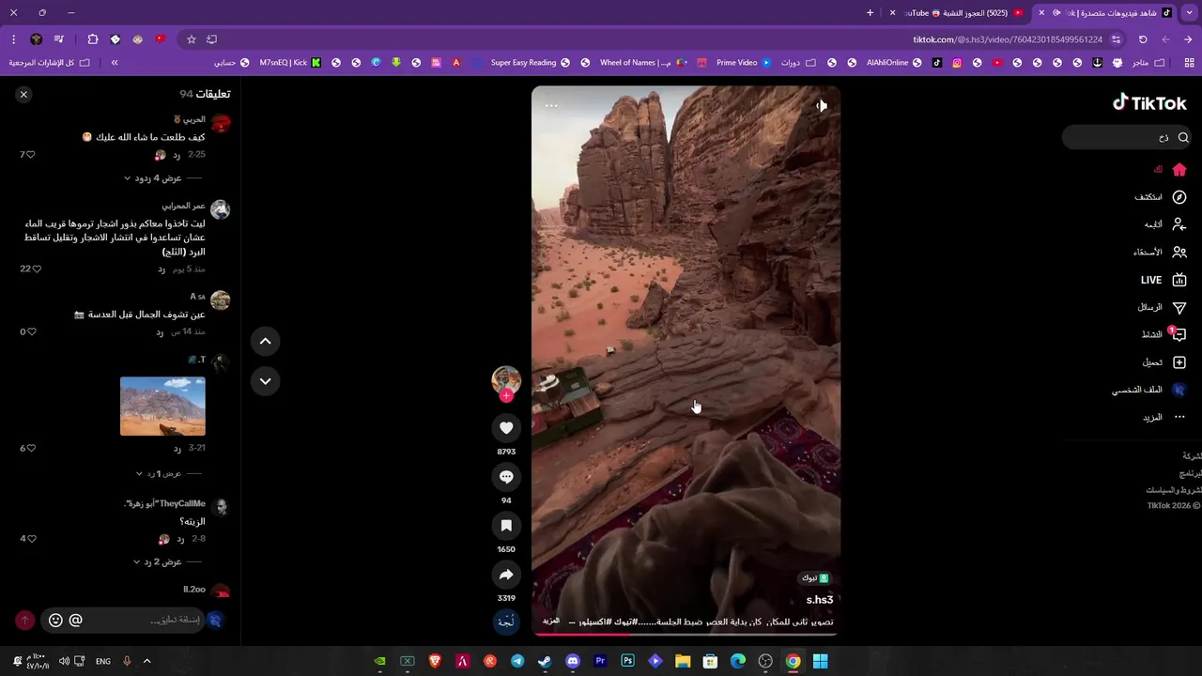Screen dimensions: 1202x676
Task: Insert a mention with the @ icon
Action: click(x=76, y=620)
